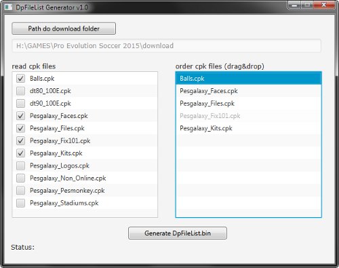Uncheck Pesgalaxy_Fix101.cpk in read list

[20, 140]
